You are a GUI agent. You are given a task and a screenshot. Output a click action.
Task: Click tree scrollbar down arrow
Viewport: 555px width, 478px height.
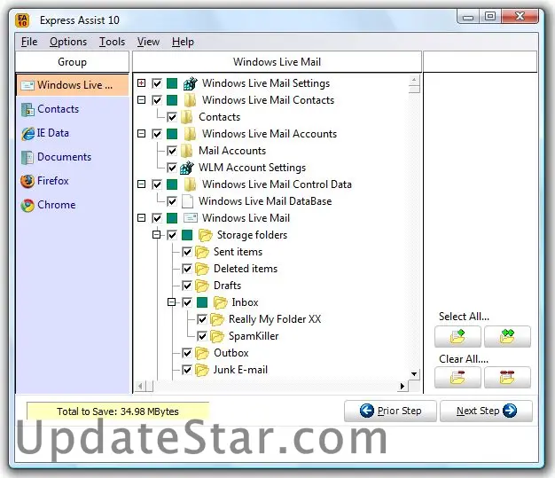414,374
